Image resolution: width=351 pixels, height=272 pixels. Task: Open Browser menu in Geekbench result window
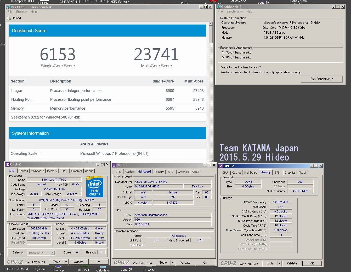coord(21,12)
